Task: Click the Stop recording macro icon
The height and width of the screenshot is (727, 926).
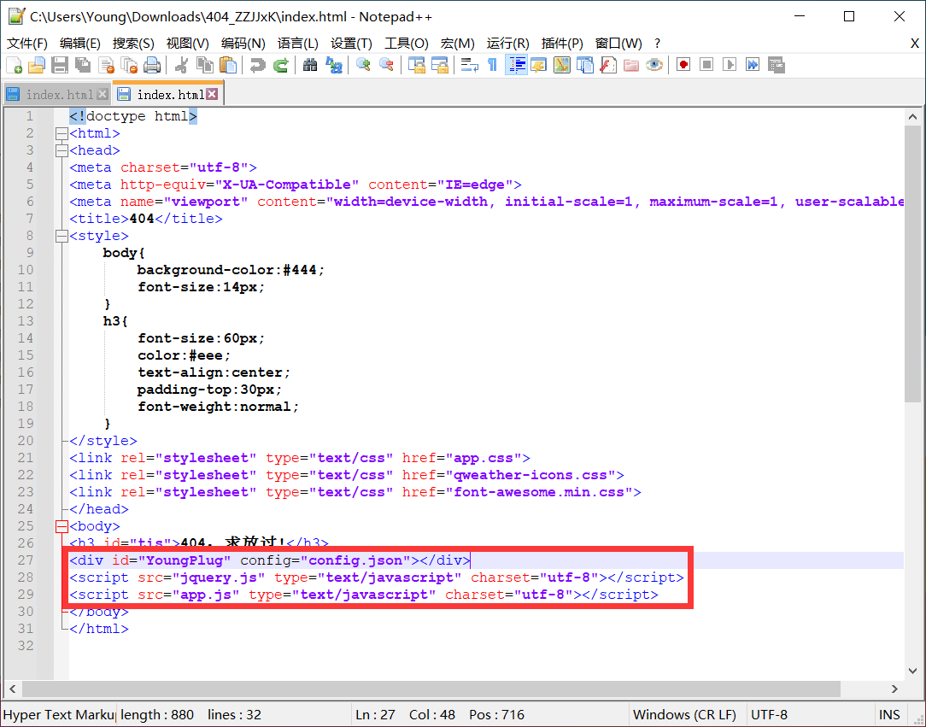Action: click(x=706, y=65)
